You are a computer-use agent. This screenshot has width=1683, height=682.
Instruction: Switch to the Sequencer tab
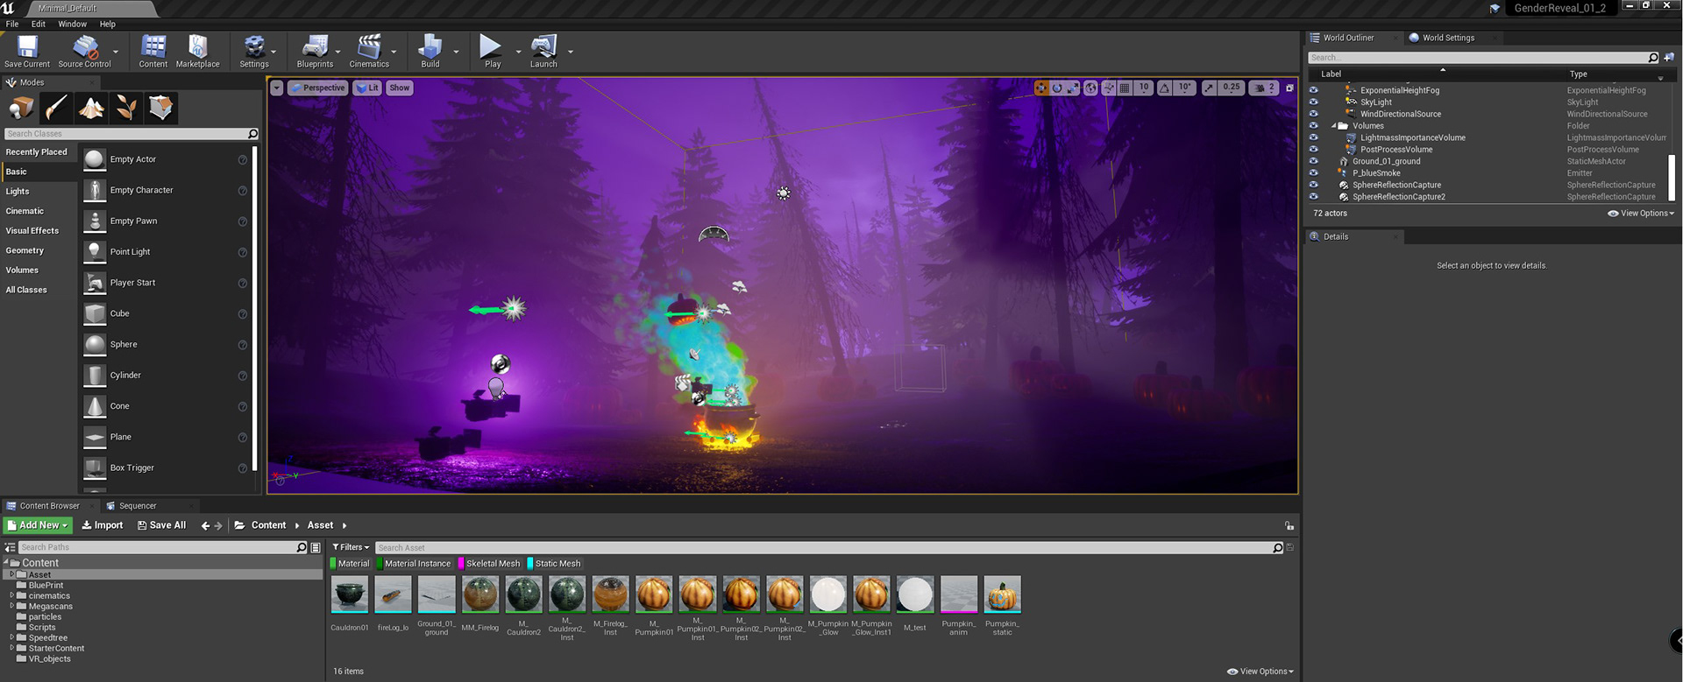(138, 506)
